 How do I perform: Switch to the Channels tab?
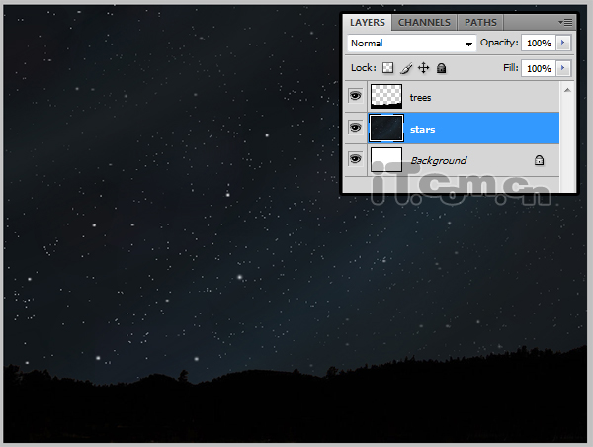(425, 22)
